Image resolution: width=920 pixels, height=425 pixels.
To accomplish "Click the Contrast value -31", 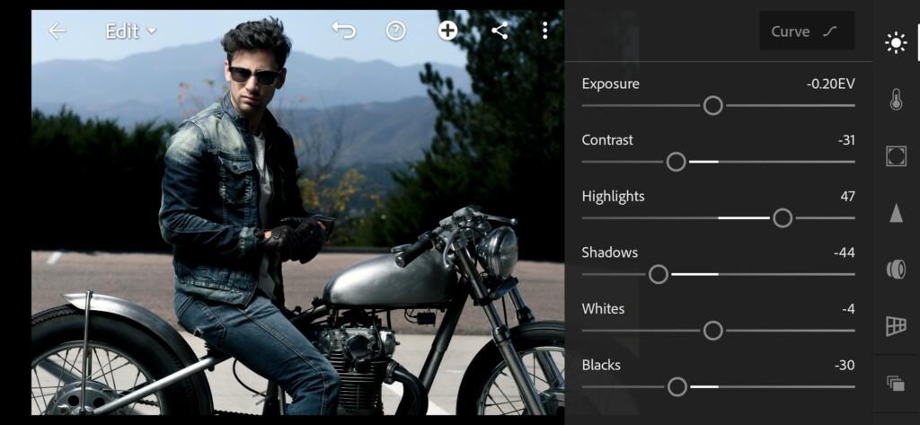I will coord(846,140).
